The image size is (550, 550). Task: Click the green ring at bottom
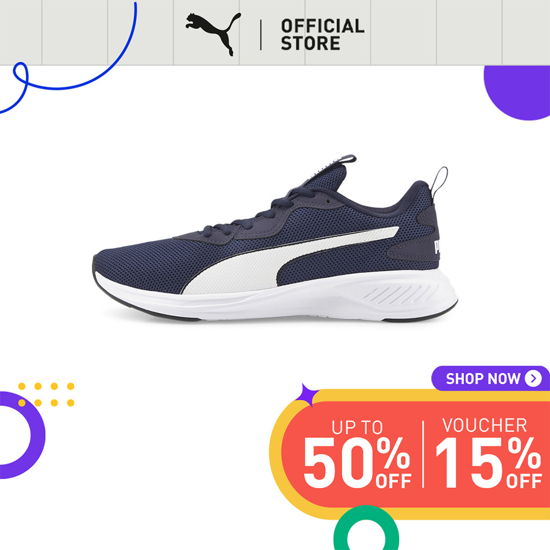(x=366, y=528)
